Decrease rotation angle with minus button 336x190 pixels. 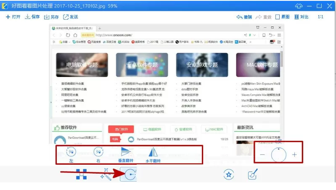click(x=262, y=155)
